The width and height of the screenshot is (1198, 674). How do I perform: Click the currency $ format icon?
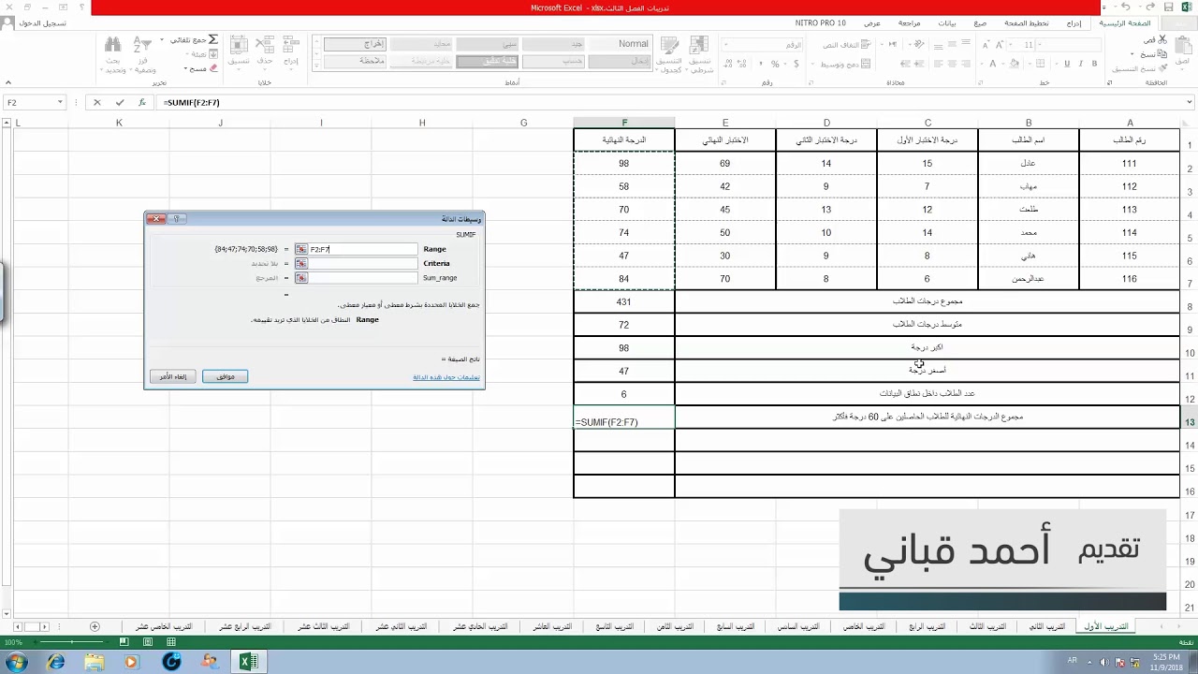(796, 64)
